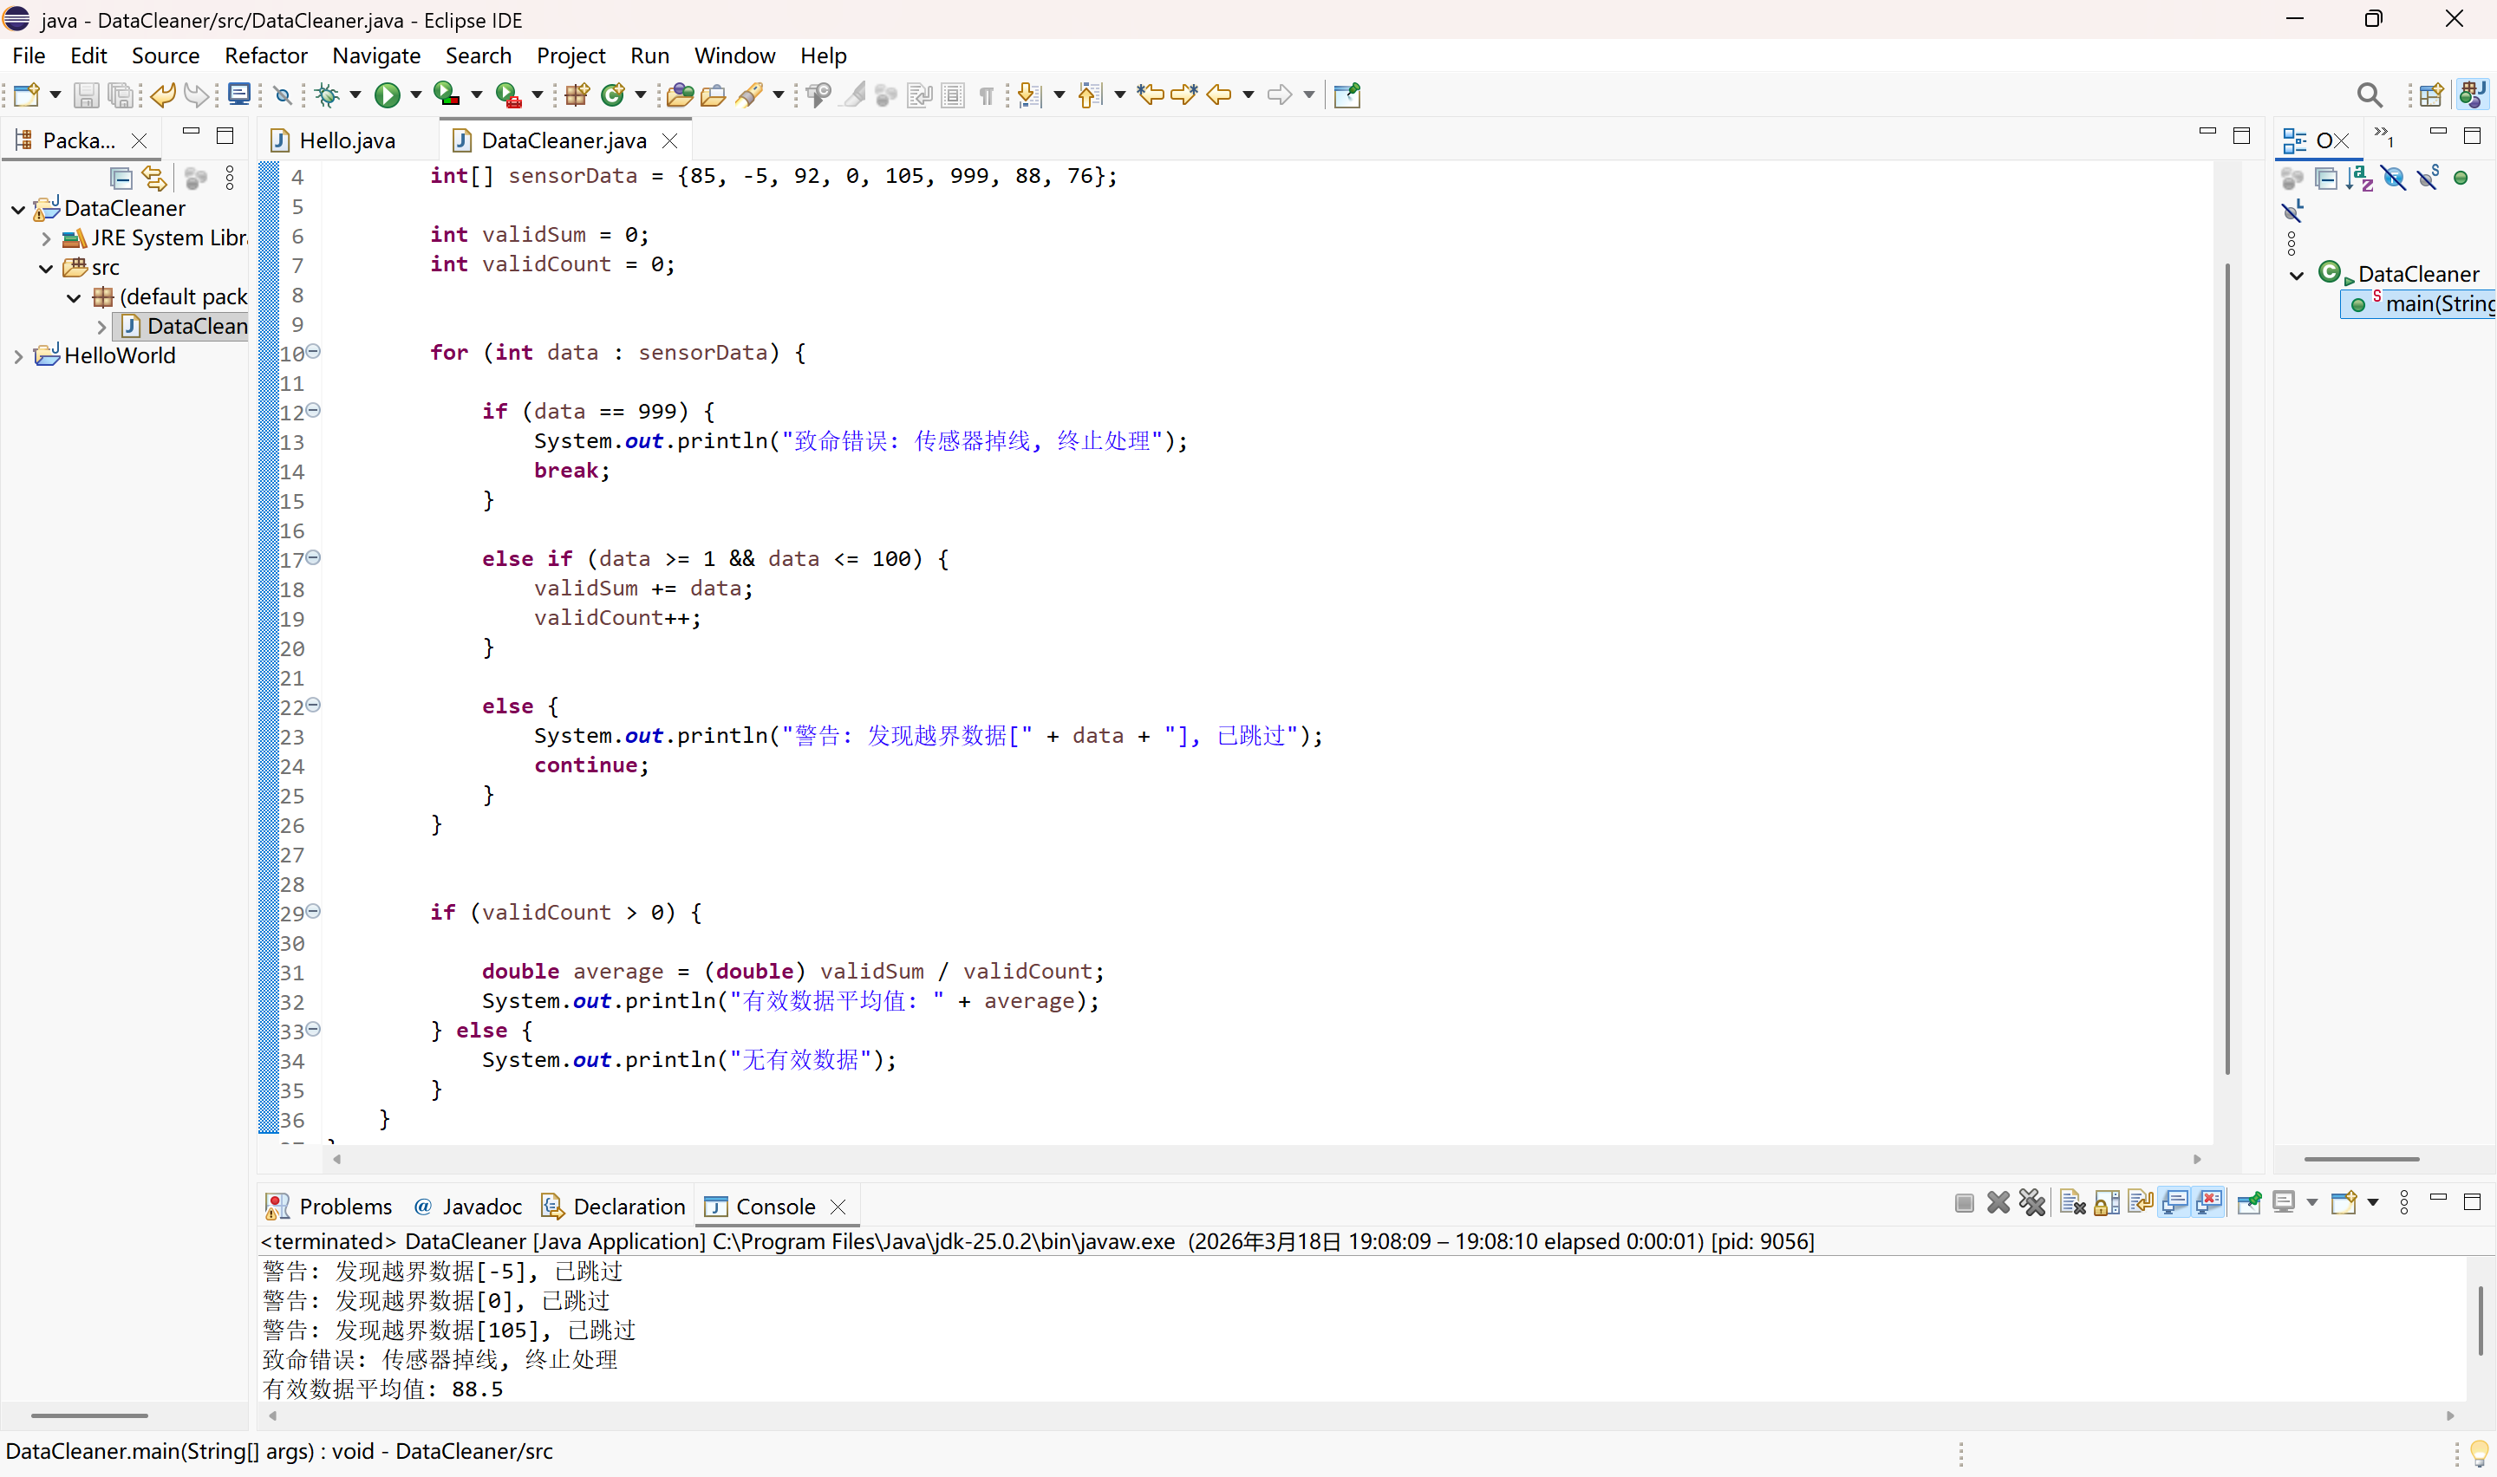The image size is (2497, 1477).
Task: Collapse the src folder in Package Explorer
Action: tap(46, 269)
